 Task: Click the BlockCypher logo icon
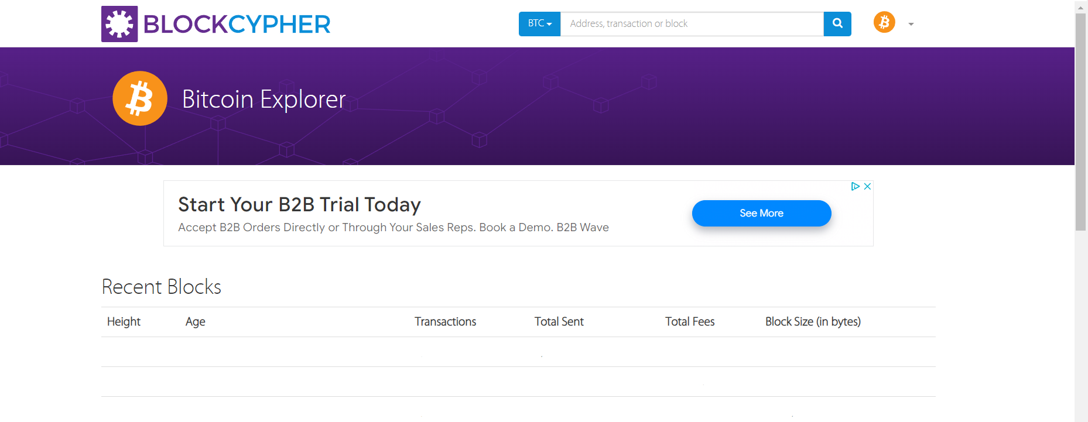coord(119,24)
